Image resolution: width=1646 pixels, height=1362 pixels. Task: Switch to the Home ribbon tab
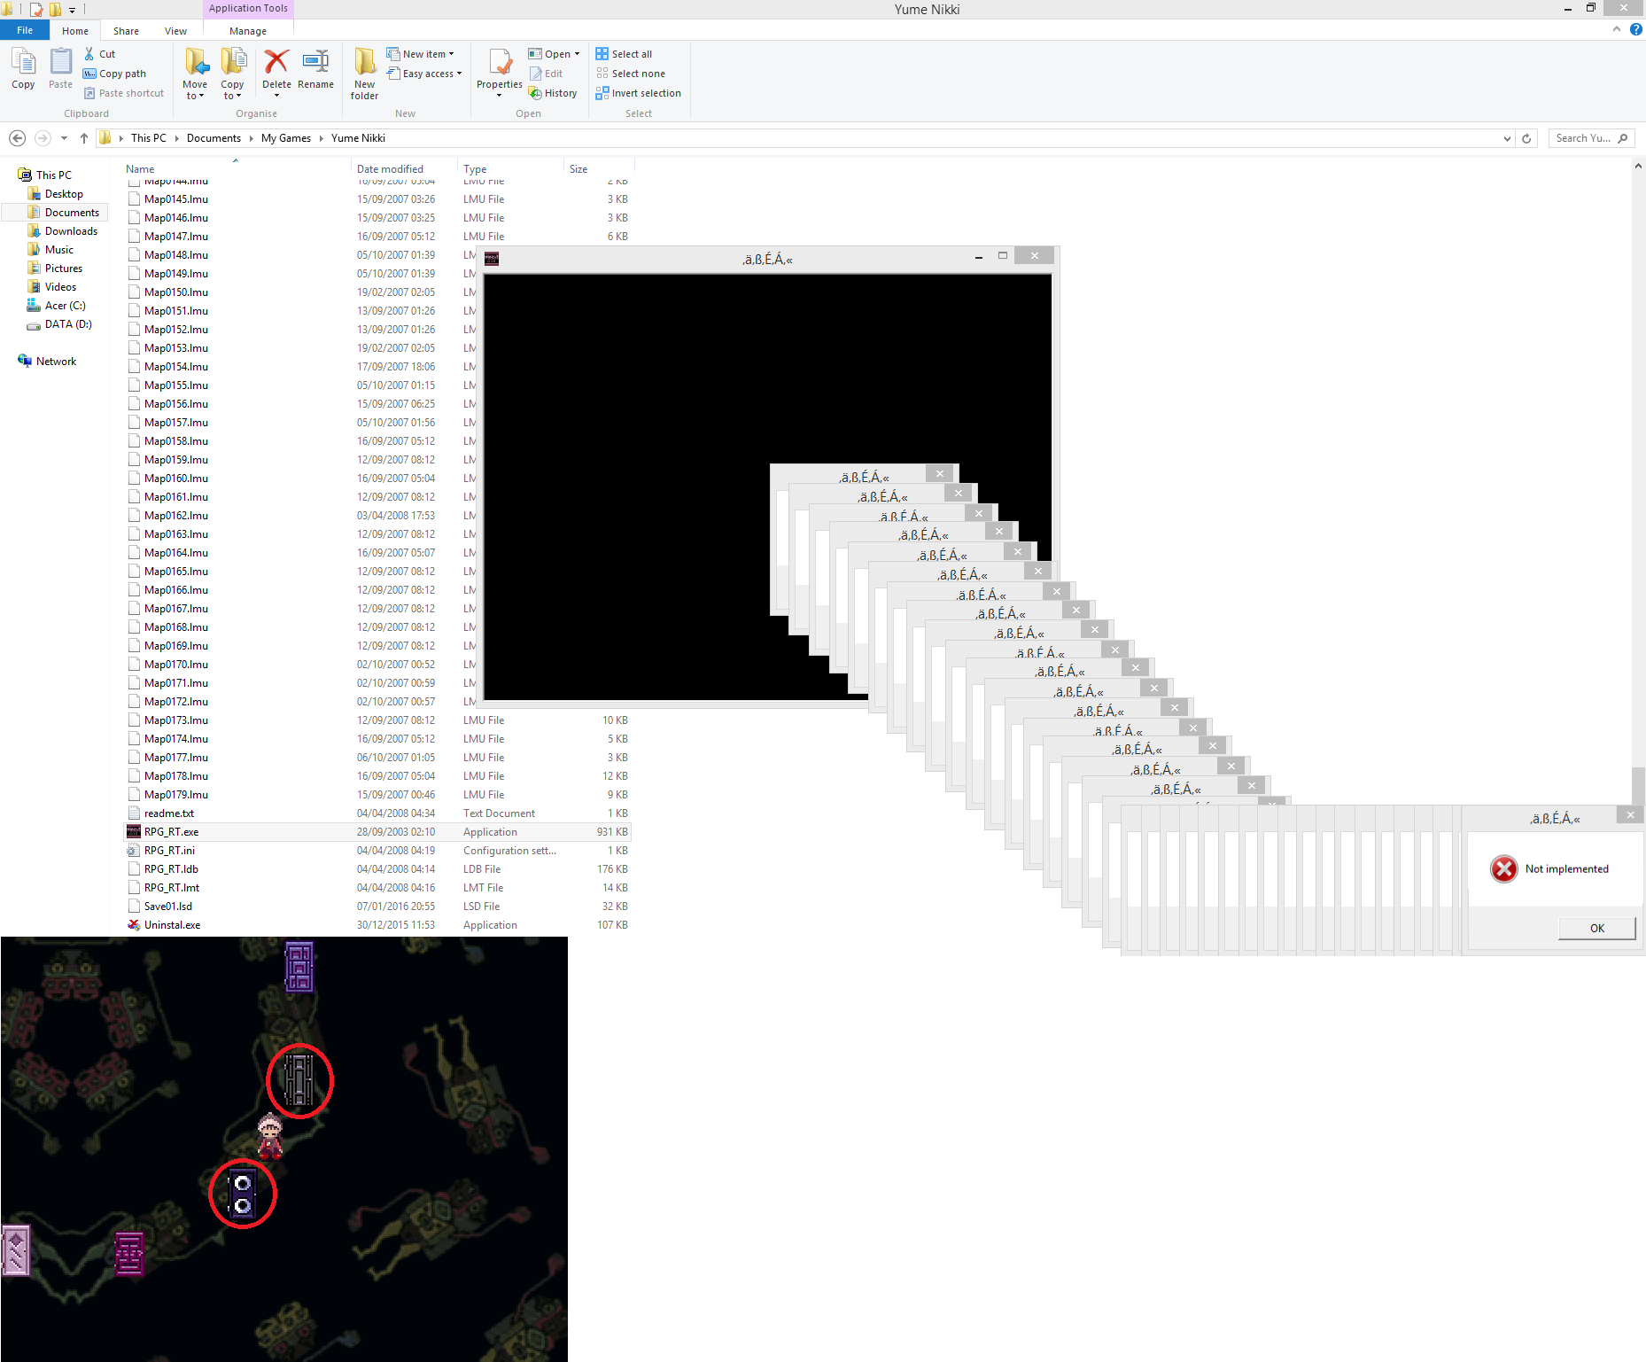pos(75,31)
